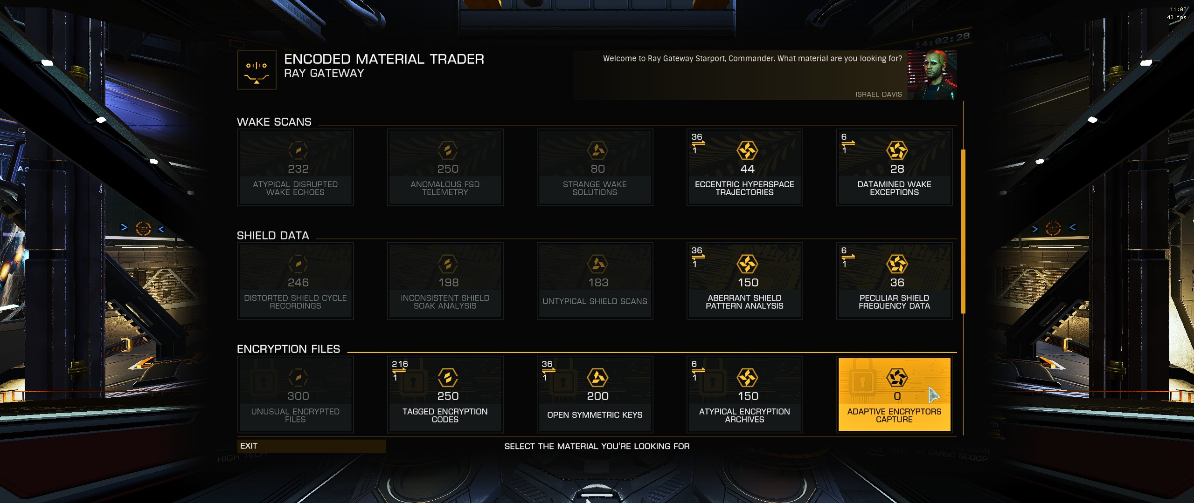The image size is (1194, 503).
Task: Click Select The Material You're Looking For hint
Action: pos(597,446)
